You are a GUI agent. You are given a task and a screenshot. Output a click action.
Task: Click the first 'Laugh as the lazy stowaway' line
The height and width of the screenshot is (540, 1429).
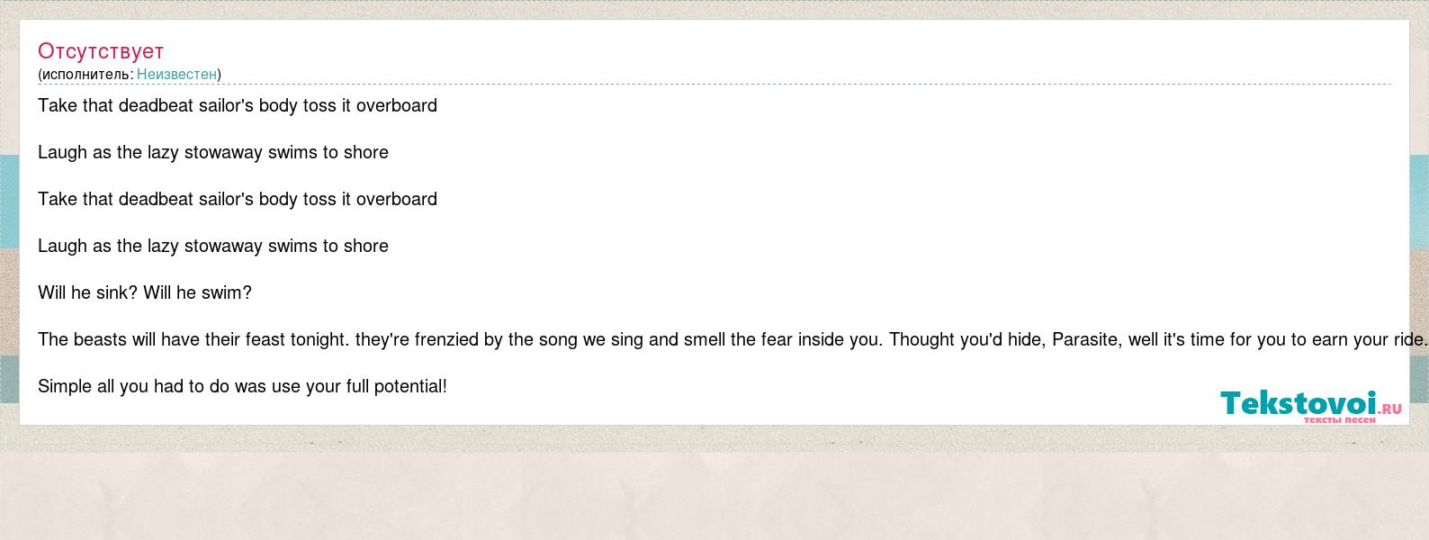coord(213,152)
